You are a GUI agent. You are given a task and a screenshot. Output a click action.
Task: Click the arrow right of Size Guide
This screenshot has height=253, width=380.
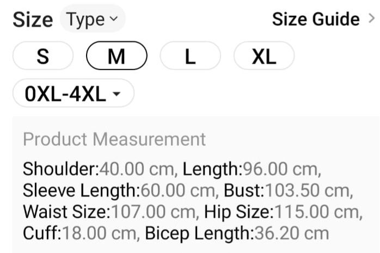click(371, 19)
